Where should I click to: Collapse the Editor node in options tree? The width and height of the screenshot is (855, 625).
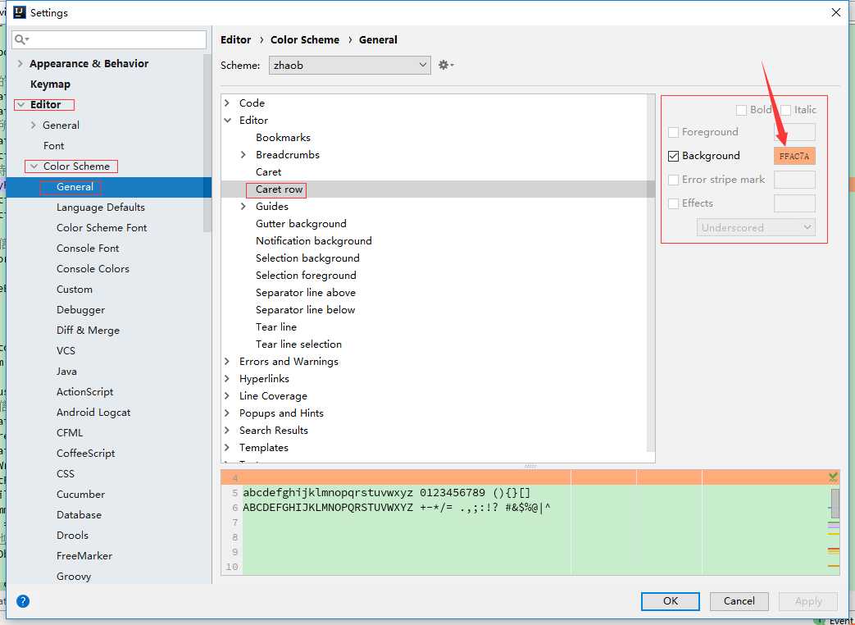[228, 120]
